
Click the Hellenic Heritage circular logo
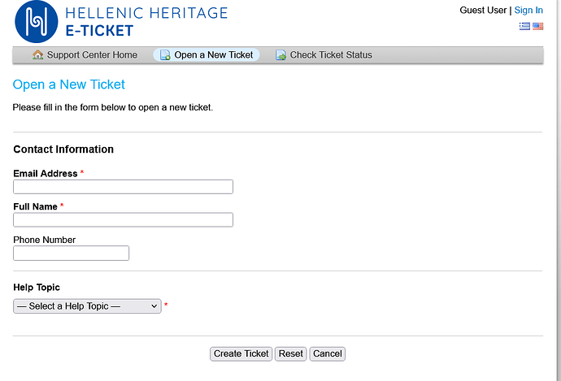(x=36, y=22)
